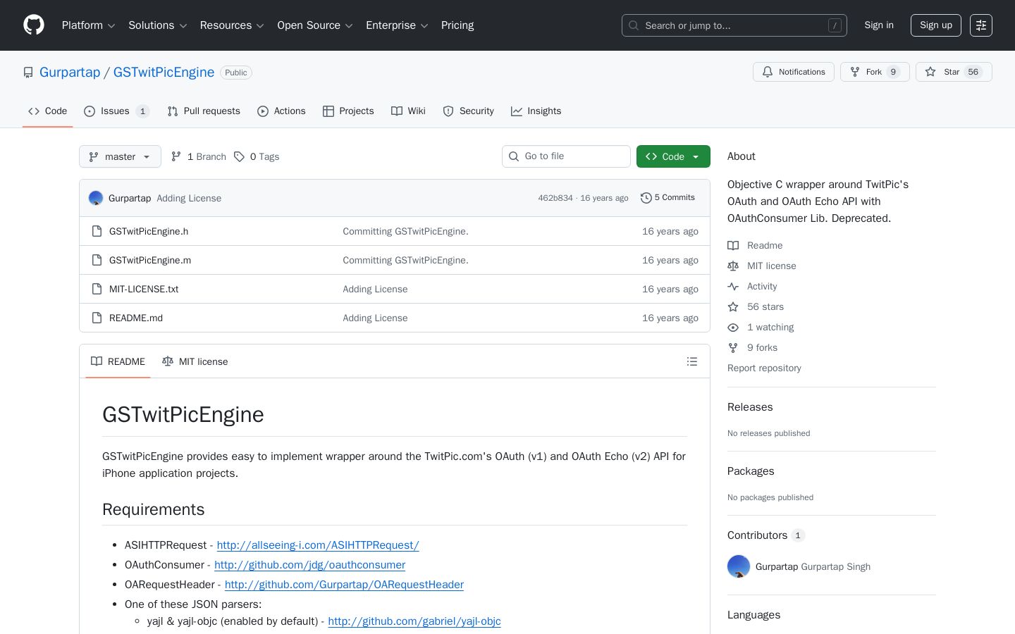
Task: Click the Star icon
Action: (930, 72)
